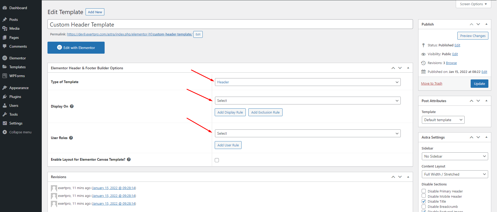Click the Media library icon
This screenshot has width=497, height=212.
pos(5,28)
